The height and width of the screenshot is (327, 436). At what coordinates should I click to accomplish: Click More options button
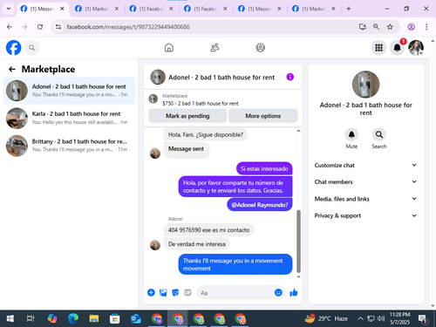point(262,116)
